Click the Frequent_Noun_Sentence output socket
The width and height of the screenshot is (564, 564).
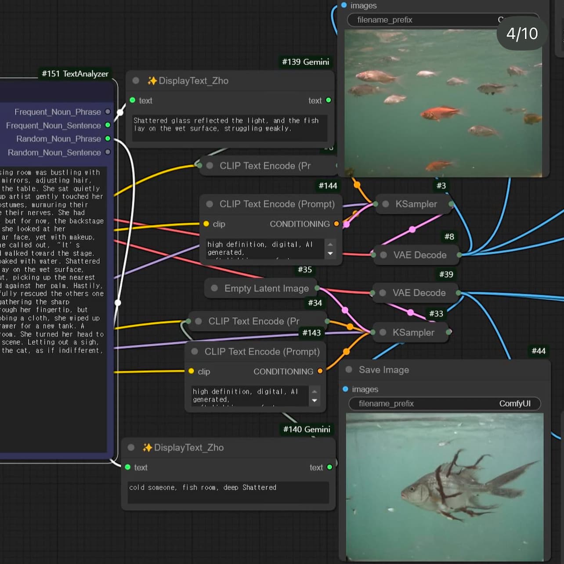(x=108, y=125)
